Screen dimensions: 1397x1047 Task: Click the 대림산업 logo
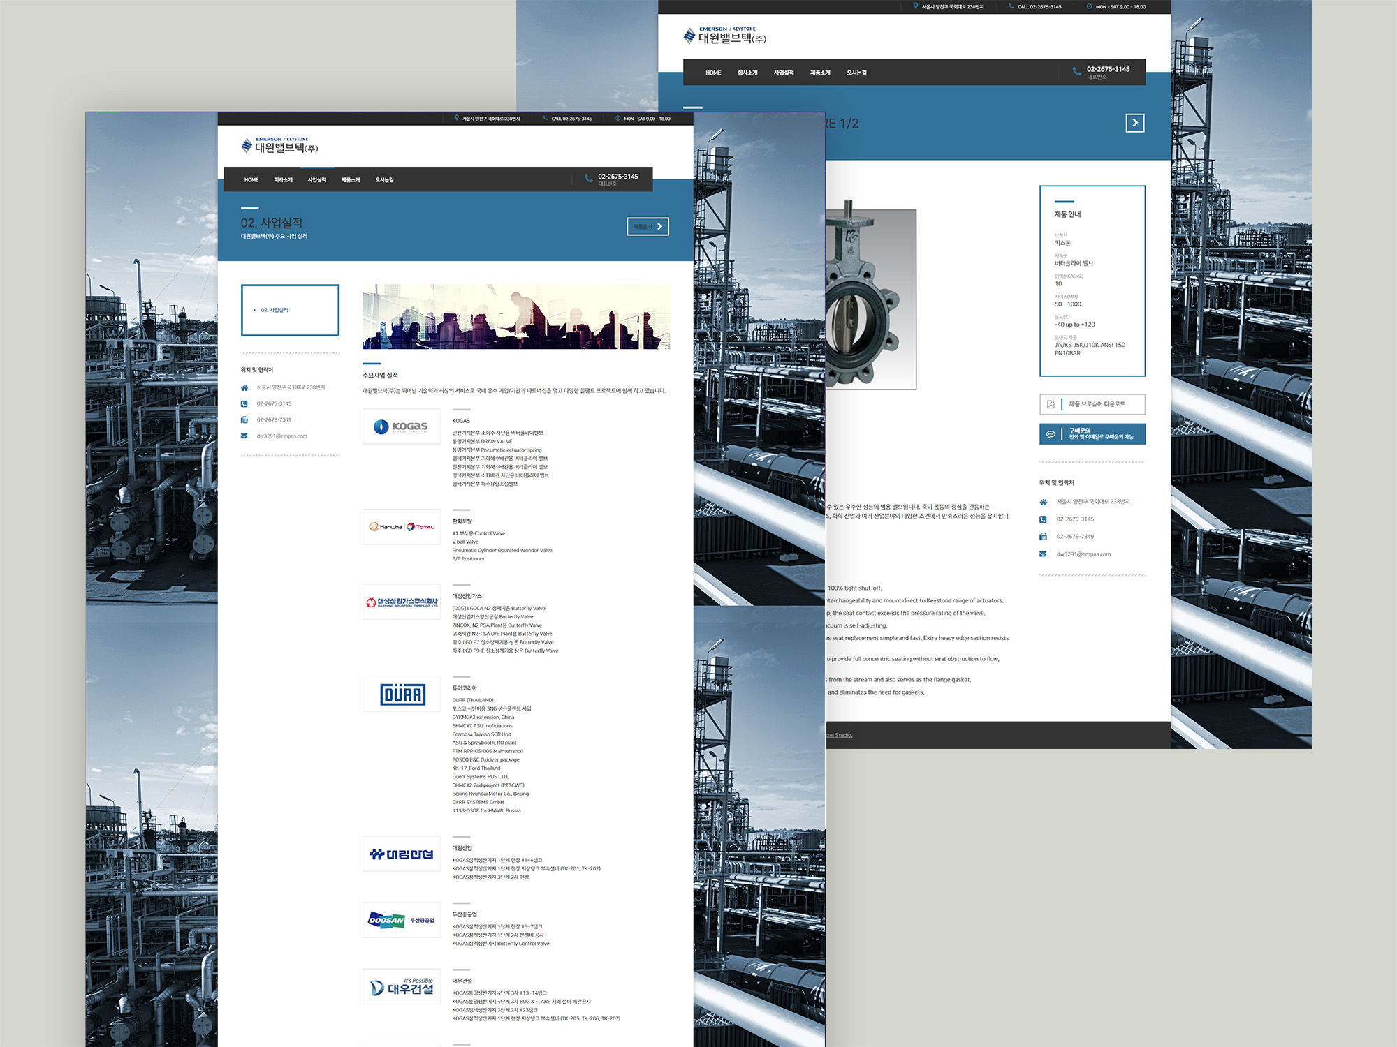pyautogui.click(x=402, y=854)
